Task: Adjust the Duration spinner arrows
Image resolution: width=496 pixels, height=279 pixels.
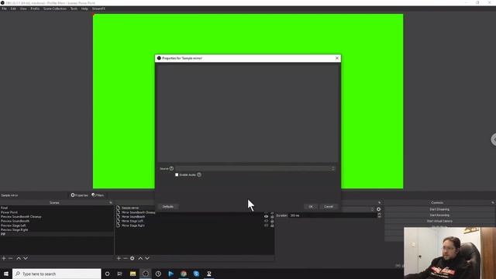Action: coord(379,215)
